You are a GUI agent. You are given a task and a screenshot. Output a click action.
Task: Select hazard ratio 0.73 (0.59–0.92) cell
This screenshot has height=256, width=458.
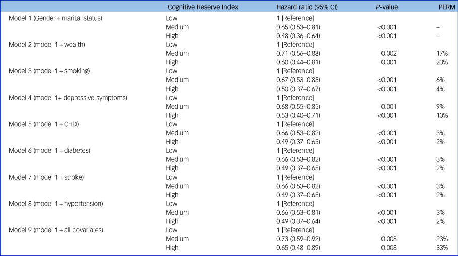[x=298, y=239]
